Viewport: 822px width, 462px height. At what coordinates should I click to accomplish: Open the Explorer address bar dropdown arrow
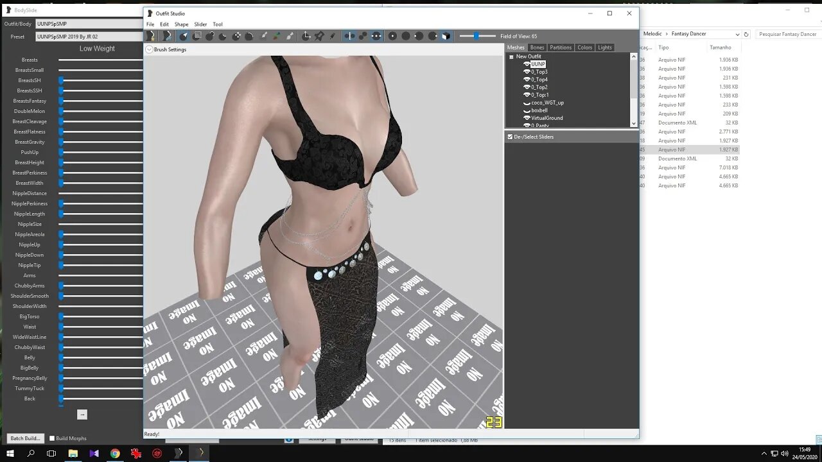737,34
